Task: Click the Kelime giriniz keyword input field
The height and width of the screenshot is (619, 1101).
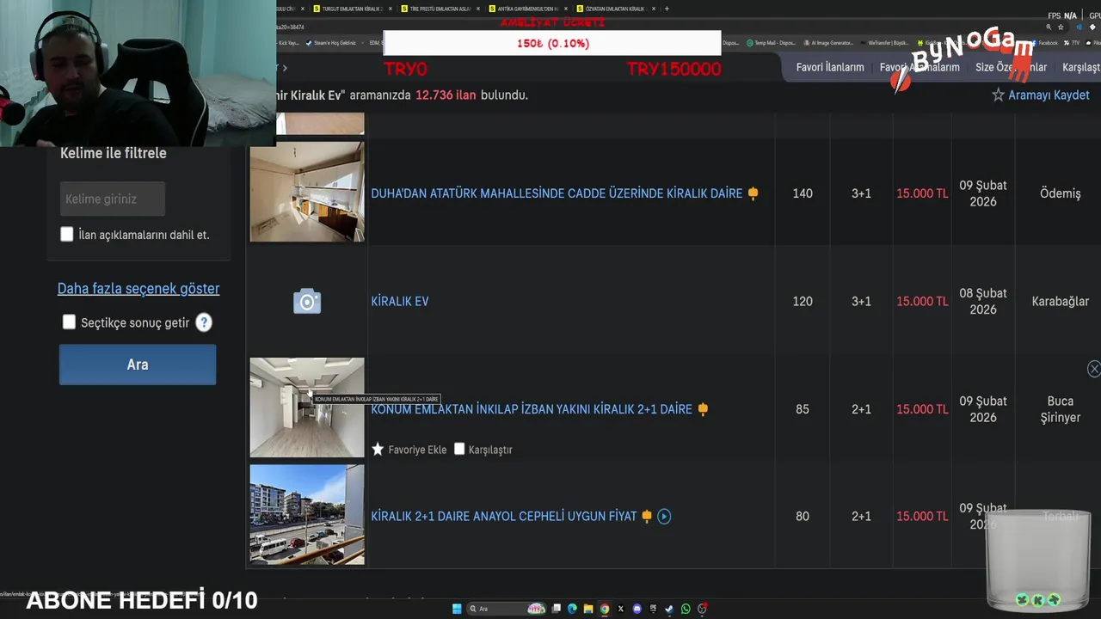Action: [113, 199]
